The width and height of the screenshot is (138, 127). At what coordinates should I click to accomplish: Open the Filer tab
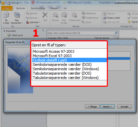[7, 8]
